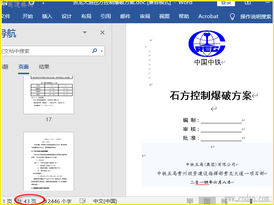
Task: Click the date line 二0一四年六月八日
Action: [210, 182]
